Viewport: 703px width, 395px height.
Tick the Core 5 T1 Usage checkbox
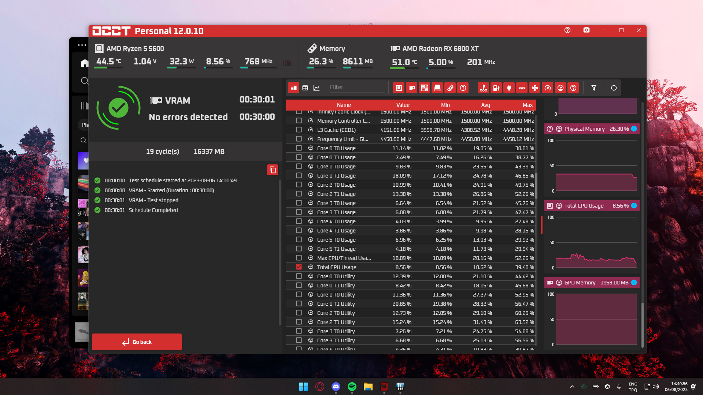pos(299,249)
